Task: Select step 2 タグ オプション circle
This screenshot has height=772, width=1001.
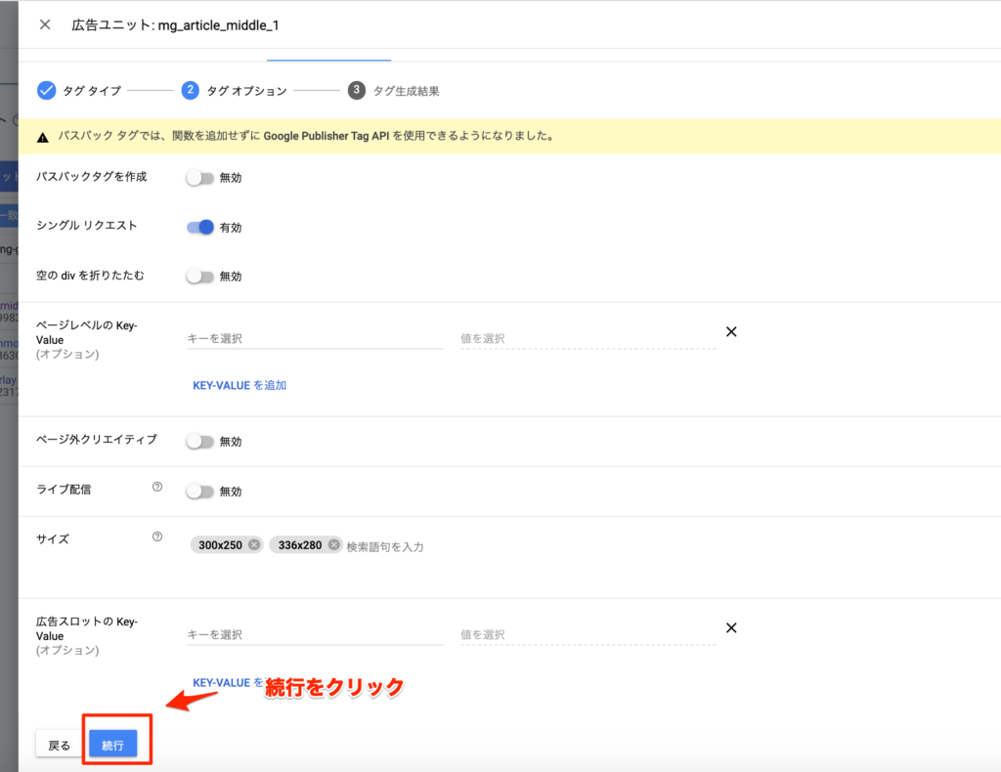Action: click(x=191, y=91)
